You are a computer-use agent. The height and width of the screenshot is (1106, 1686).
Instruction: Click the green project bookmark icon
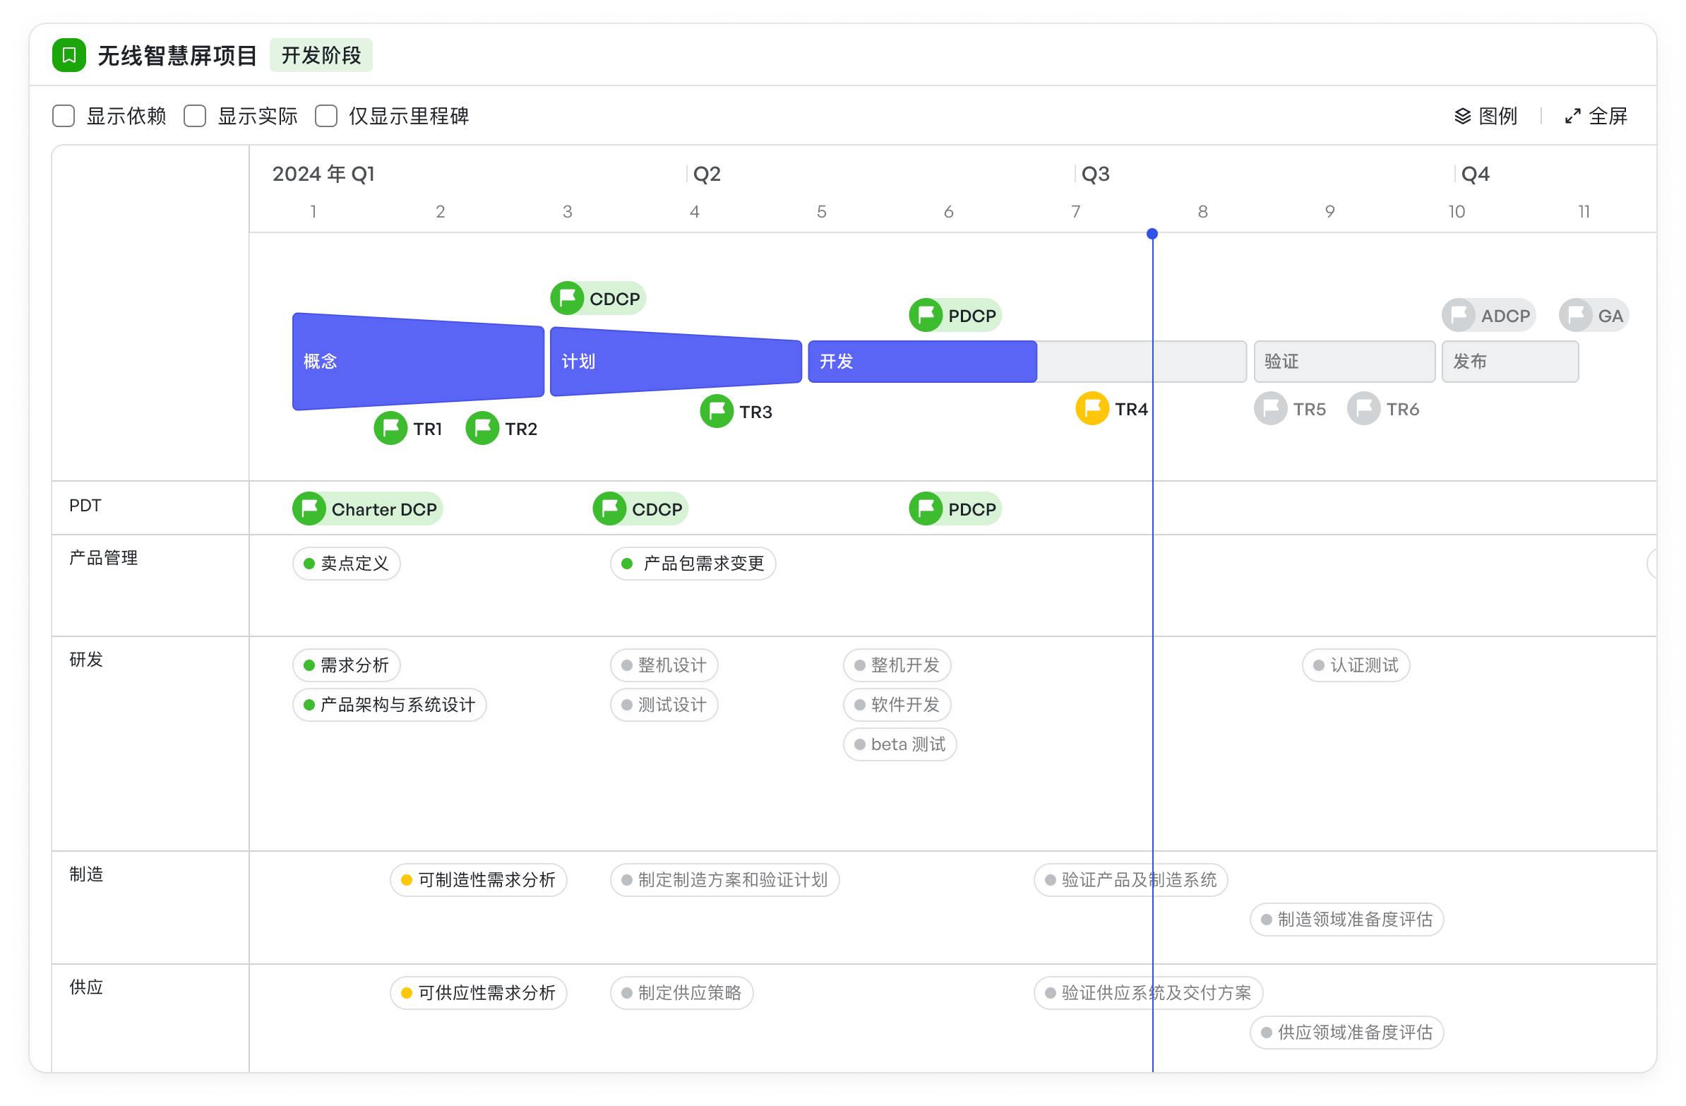coord(69,55)
